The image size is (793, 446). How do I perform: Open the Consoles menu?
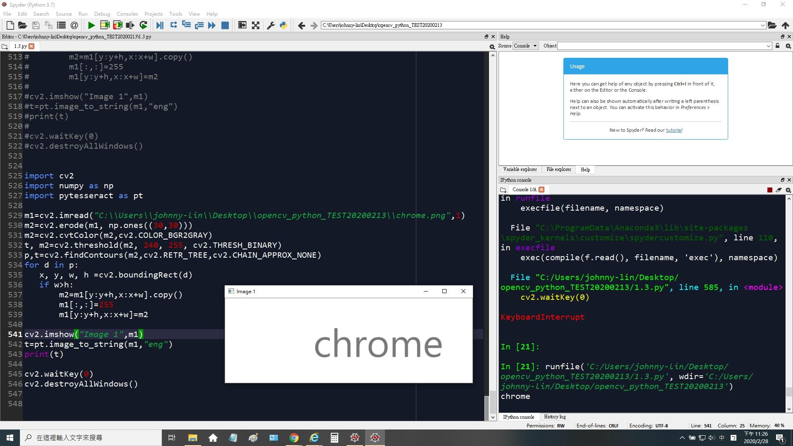pyautogui.click(x=127, y=14)
